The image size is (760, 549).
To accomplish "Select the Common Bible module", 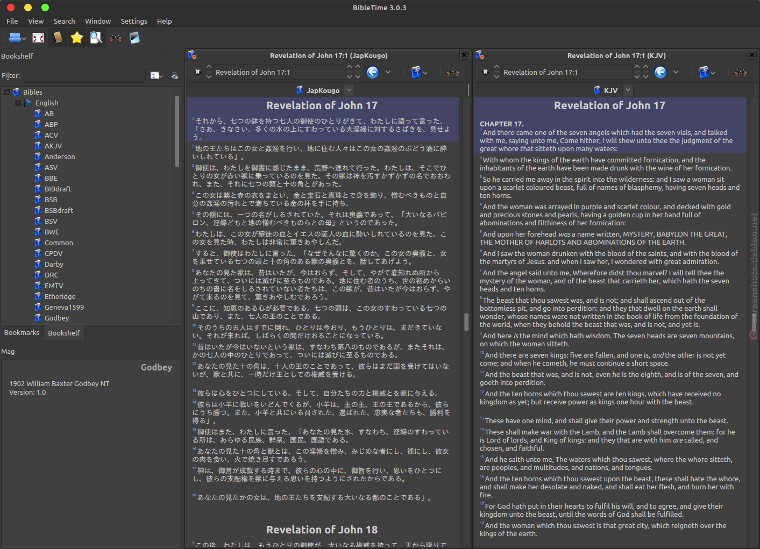I will (59, 243).
